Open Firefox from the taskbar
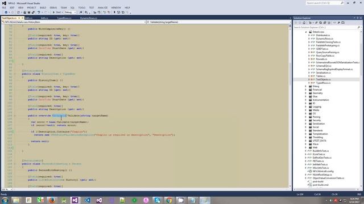The image size is (364, 204). coord(52,200)
